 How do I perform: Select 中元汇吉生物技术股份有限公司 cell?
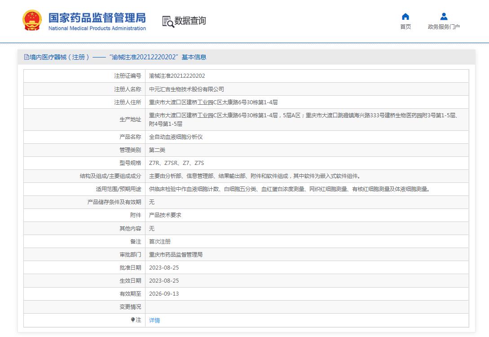(186, 89)
